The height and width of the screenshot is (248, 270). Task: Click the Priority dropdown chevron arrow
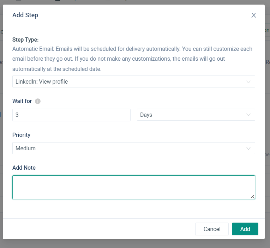point(248,149)
